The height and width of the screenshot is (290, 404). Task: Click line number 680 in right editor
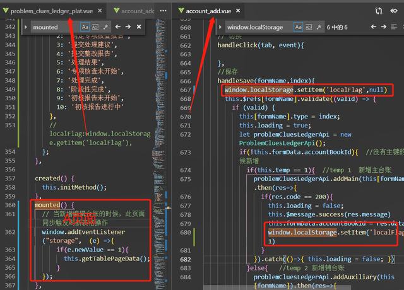tap(186, 233)
